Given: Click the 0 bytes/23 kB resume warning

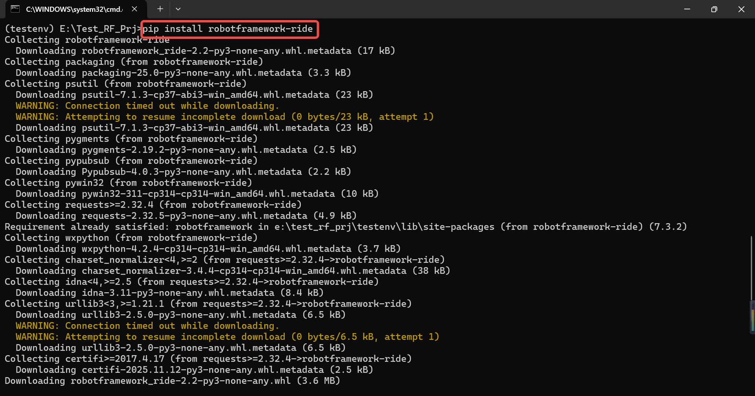Looking at the screenshot, I should 225,117.
